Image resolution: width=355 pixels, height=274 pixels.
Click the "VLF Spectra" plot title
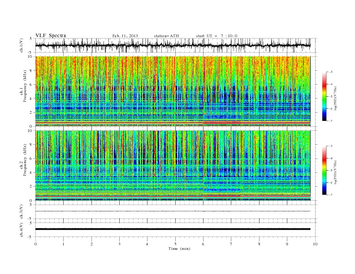click(51, 35)
